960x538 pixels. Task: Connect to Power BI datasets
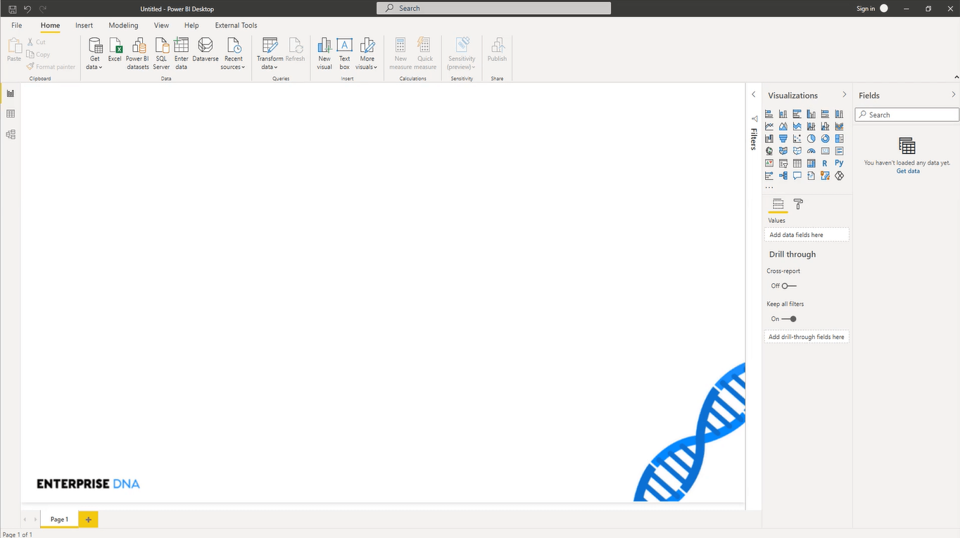click(x=138, y=53)
